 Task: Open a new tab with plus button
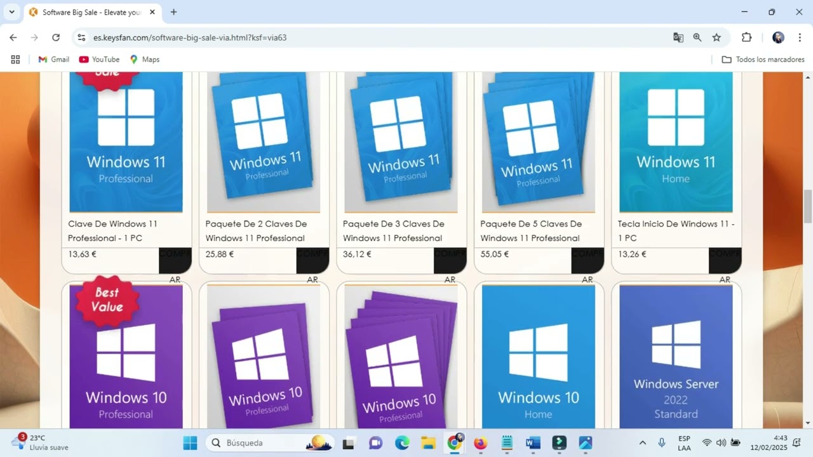coord(173,12)
